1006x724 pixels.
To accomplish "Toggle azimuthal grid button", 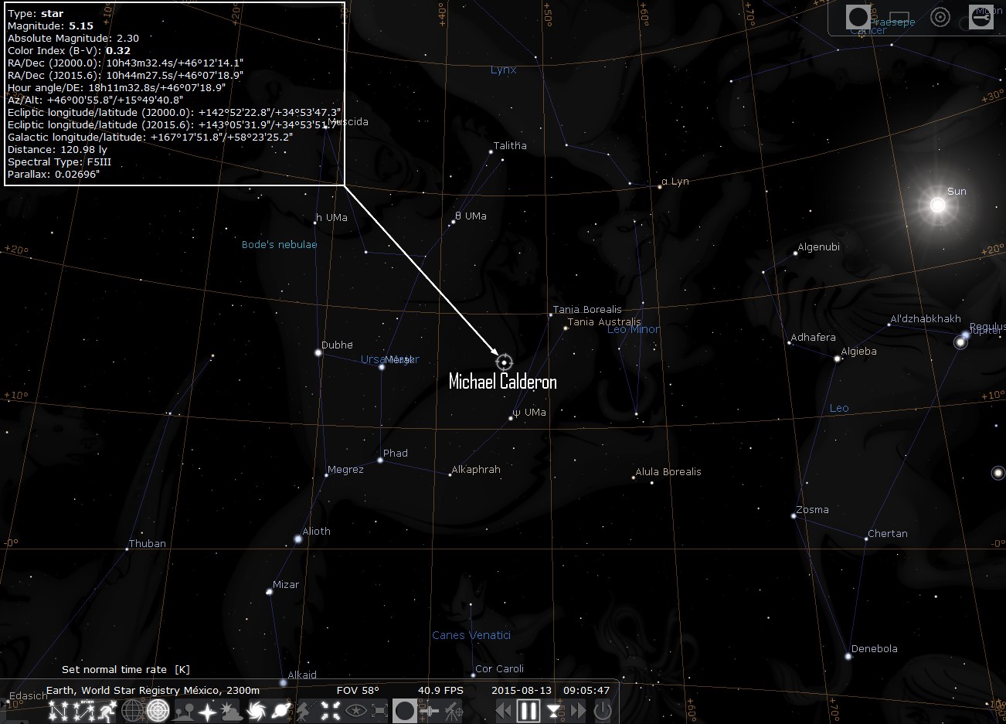I will coord(158,710).
